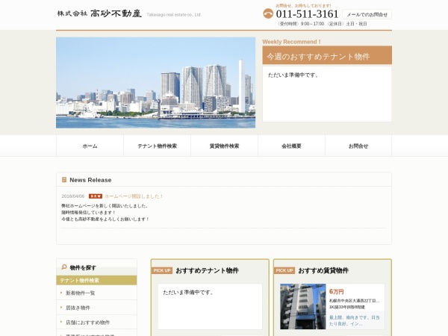Click PICK UP badge for おすすめテナント物件
The image size is (448, 336).
tap(162, 270)
